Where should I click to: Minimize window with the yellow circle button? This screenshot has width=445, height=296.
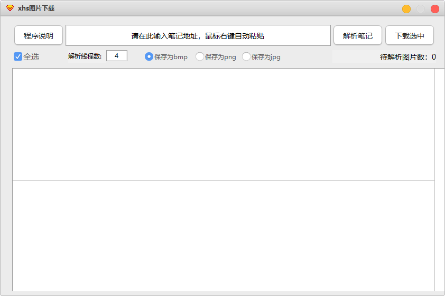pyautogui.click(x=406, y=9)
